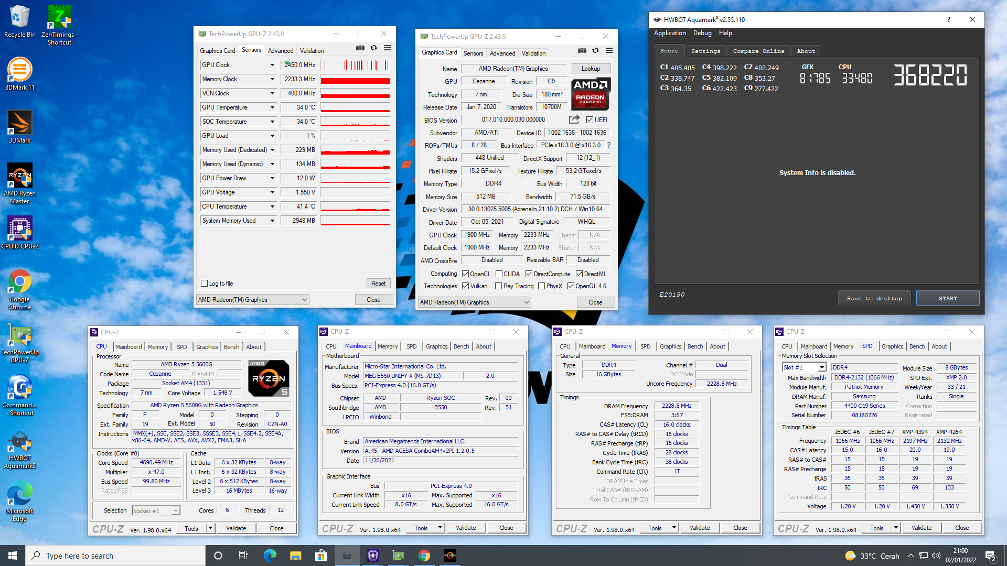Screen dimensions: 1007x566
Task: Click share BIOS export icon in GPU-Z
Action: [574, 119]
